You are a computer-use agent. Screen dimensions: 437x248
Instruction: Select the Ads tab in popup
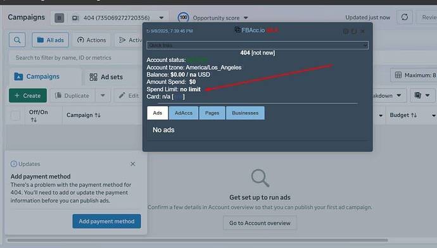(158, 113)
